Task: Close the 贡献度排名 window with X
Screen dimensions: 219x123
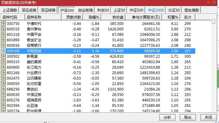Action: (x=214, y=2)
